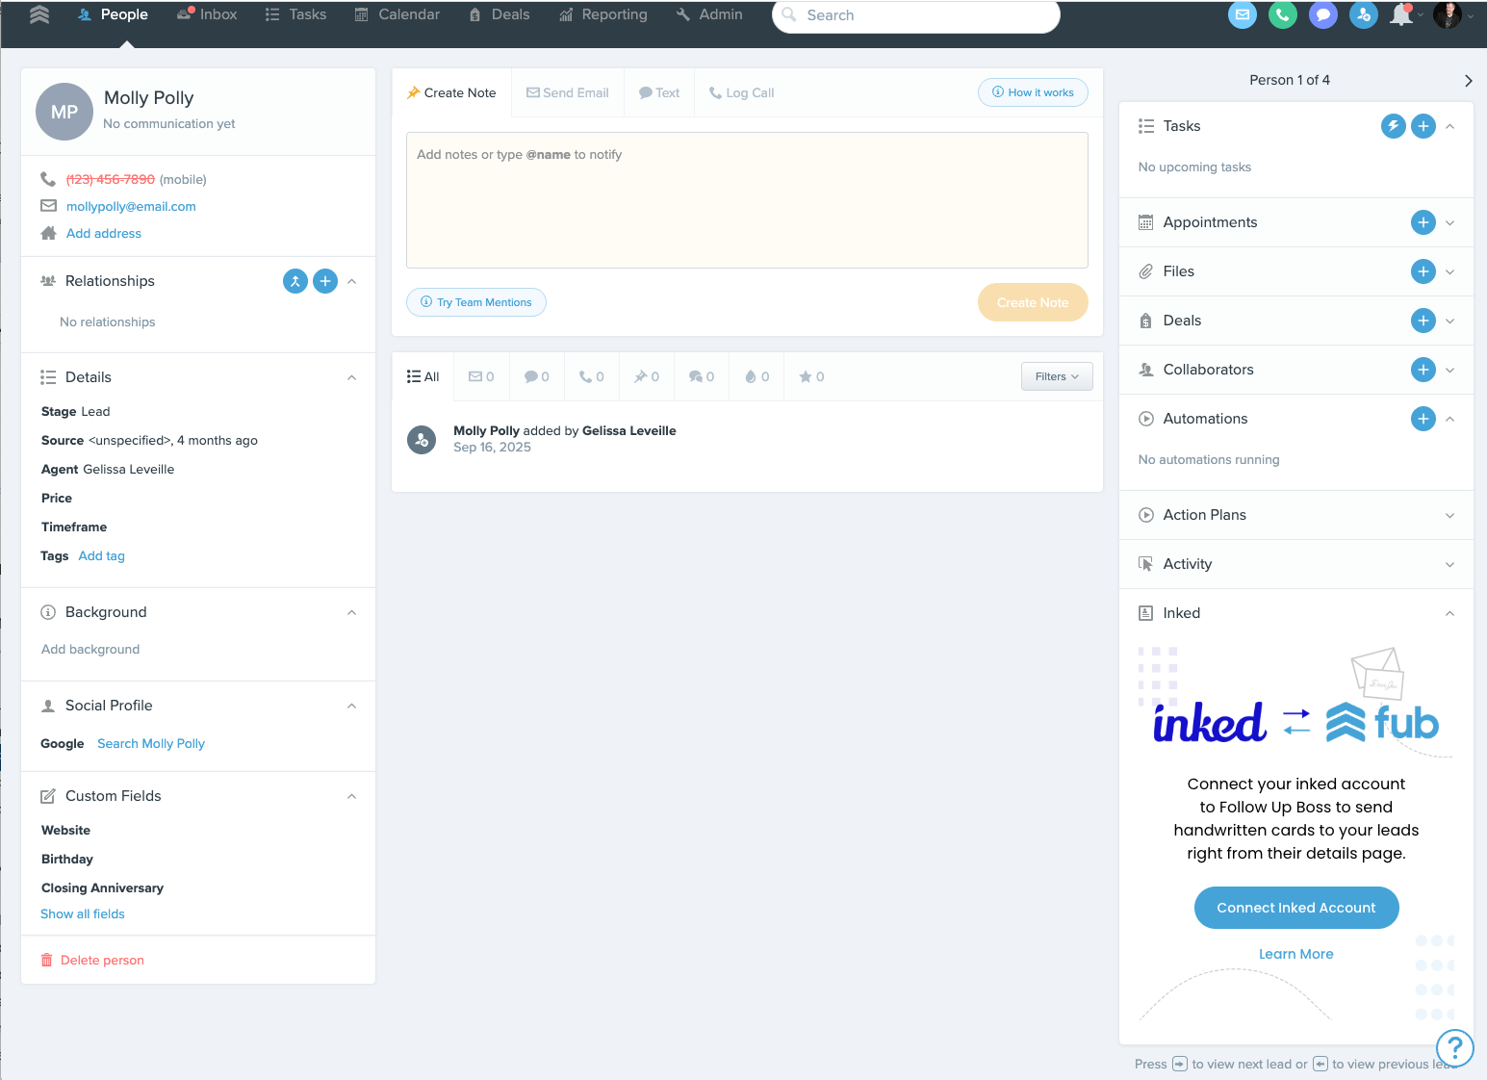The width and height of the screenshot is (1487, 1080).
Task: Click the Connect Inked Account button
Action: (1295, 908)
